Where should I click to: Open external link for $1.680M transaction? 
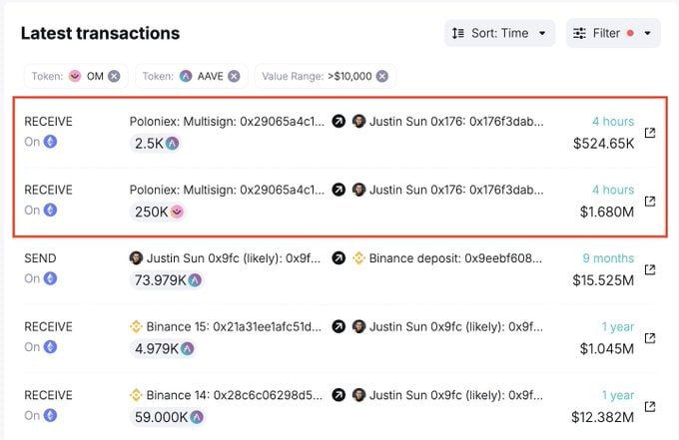pyautogui.click(x=650, y=202)
